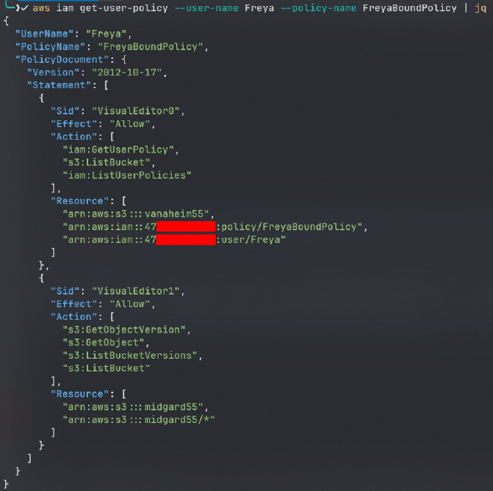Click the "aws" command word

click(x=42, y=8)
